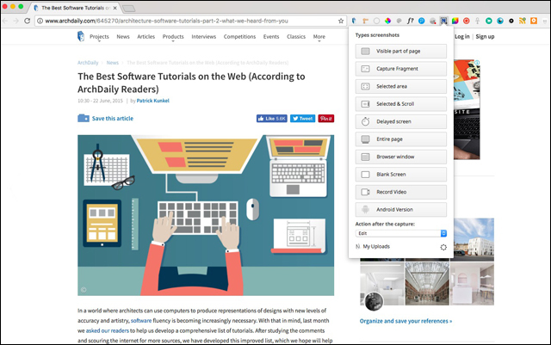Click the Save this article link
The height and width of the screenshot is (345, 551).
[x=112, y=119]
